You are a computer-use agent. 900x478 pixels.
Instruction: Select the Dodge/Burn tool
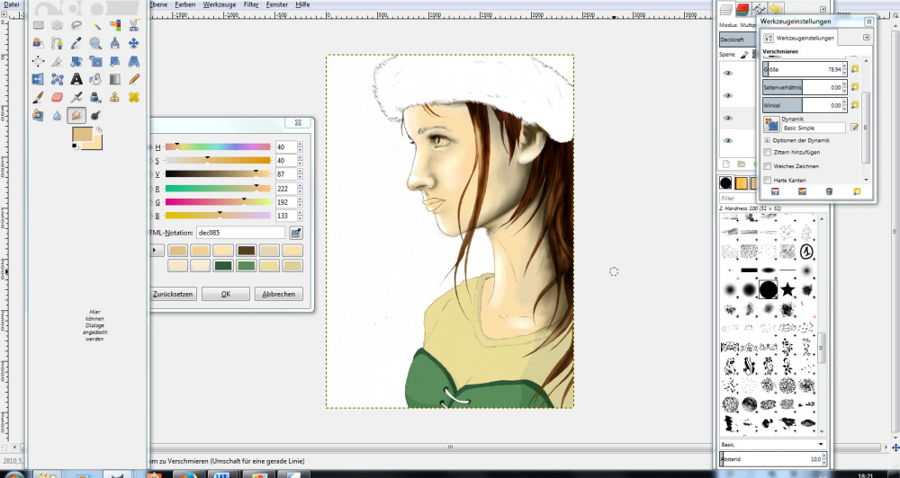click(x=96, y=116)
